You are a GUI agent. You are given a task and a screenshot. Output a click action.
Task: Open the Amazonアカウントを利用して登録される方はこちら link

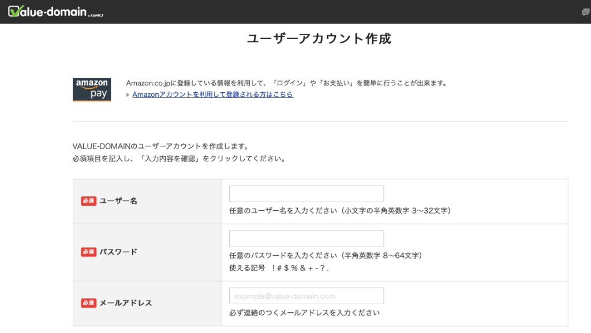pyautogui.click(x=212, y=94)
